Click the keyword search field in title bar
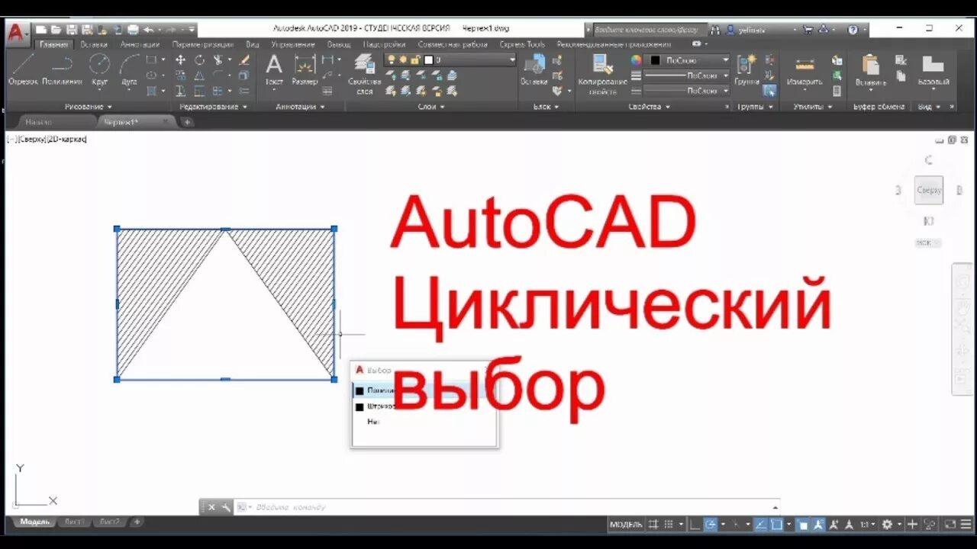 (x=649, y=30)
